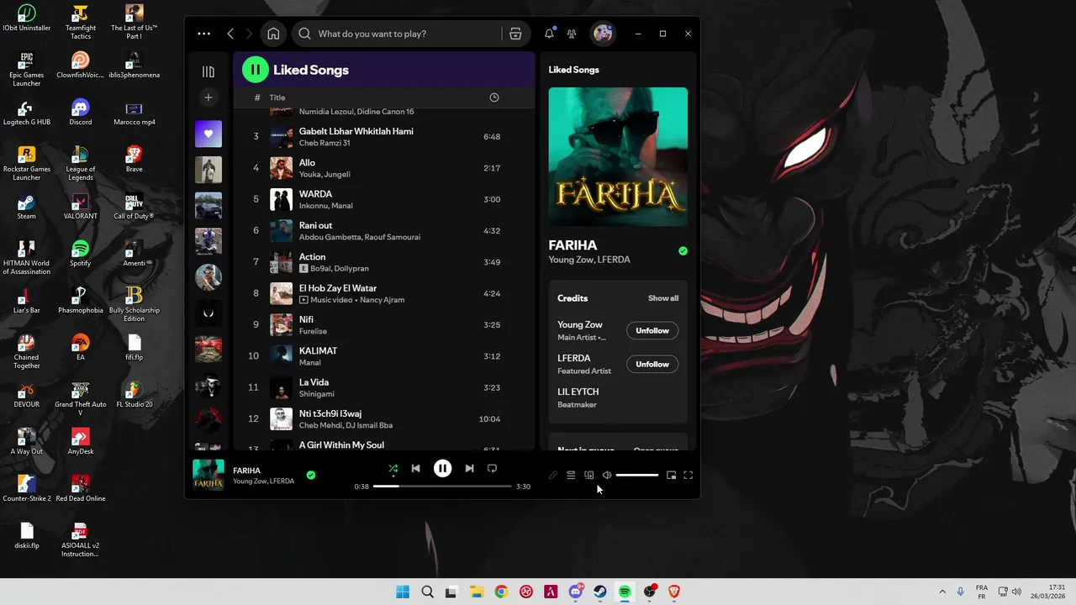
Task: Toggle the saved checkmark in the now-playing bar
Action: coord(311,475)
